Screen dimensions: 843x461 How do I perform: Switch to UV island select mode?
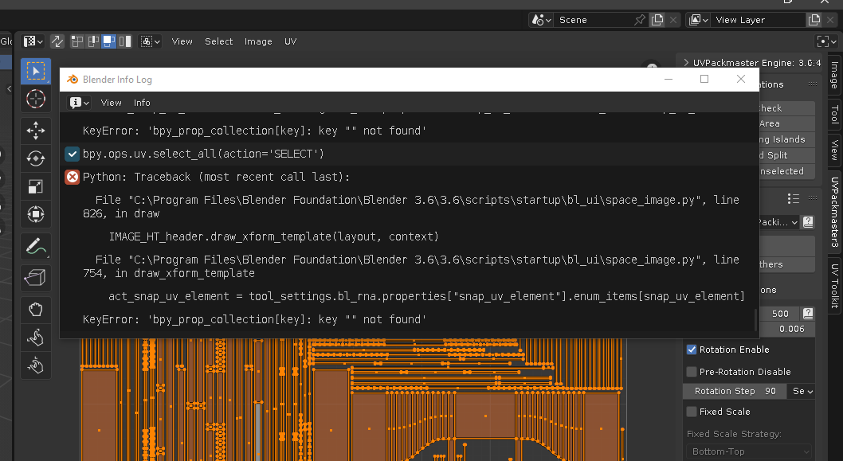(125, 41)
